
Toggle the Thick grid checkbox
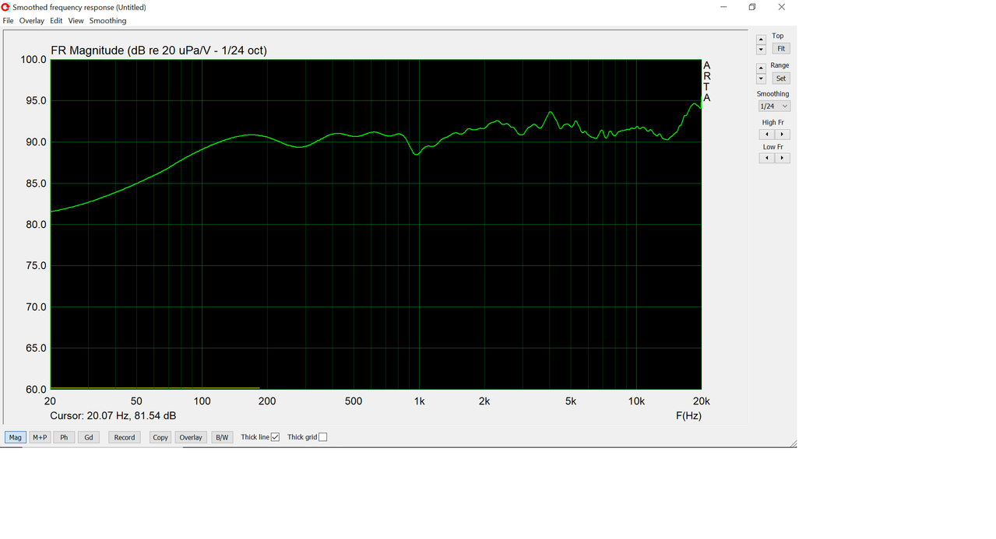tap(323, 437)
